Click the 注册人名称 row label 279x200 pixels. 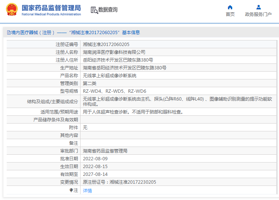point(67,52)
